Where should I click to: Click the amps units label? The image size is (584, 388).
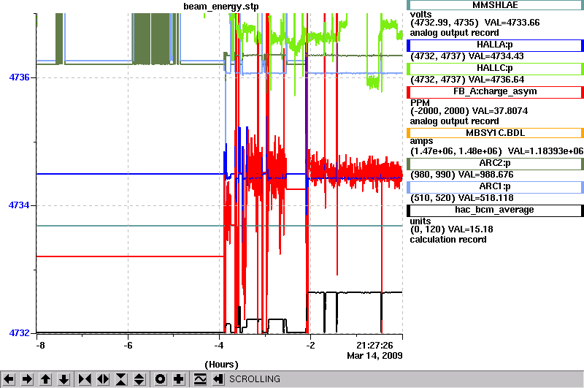(x=421, y=141)
